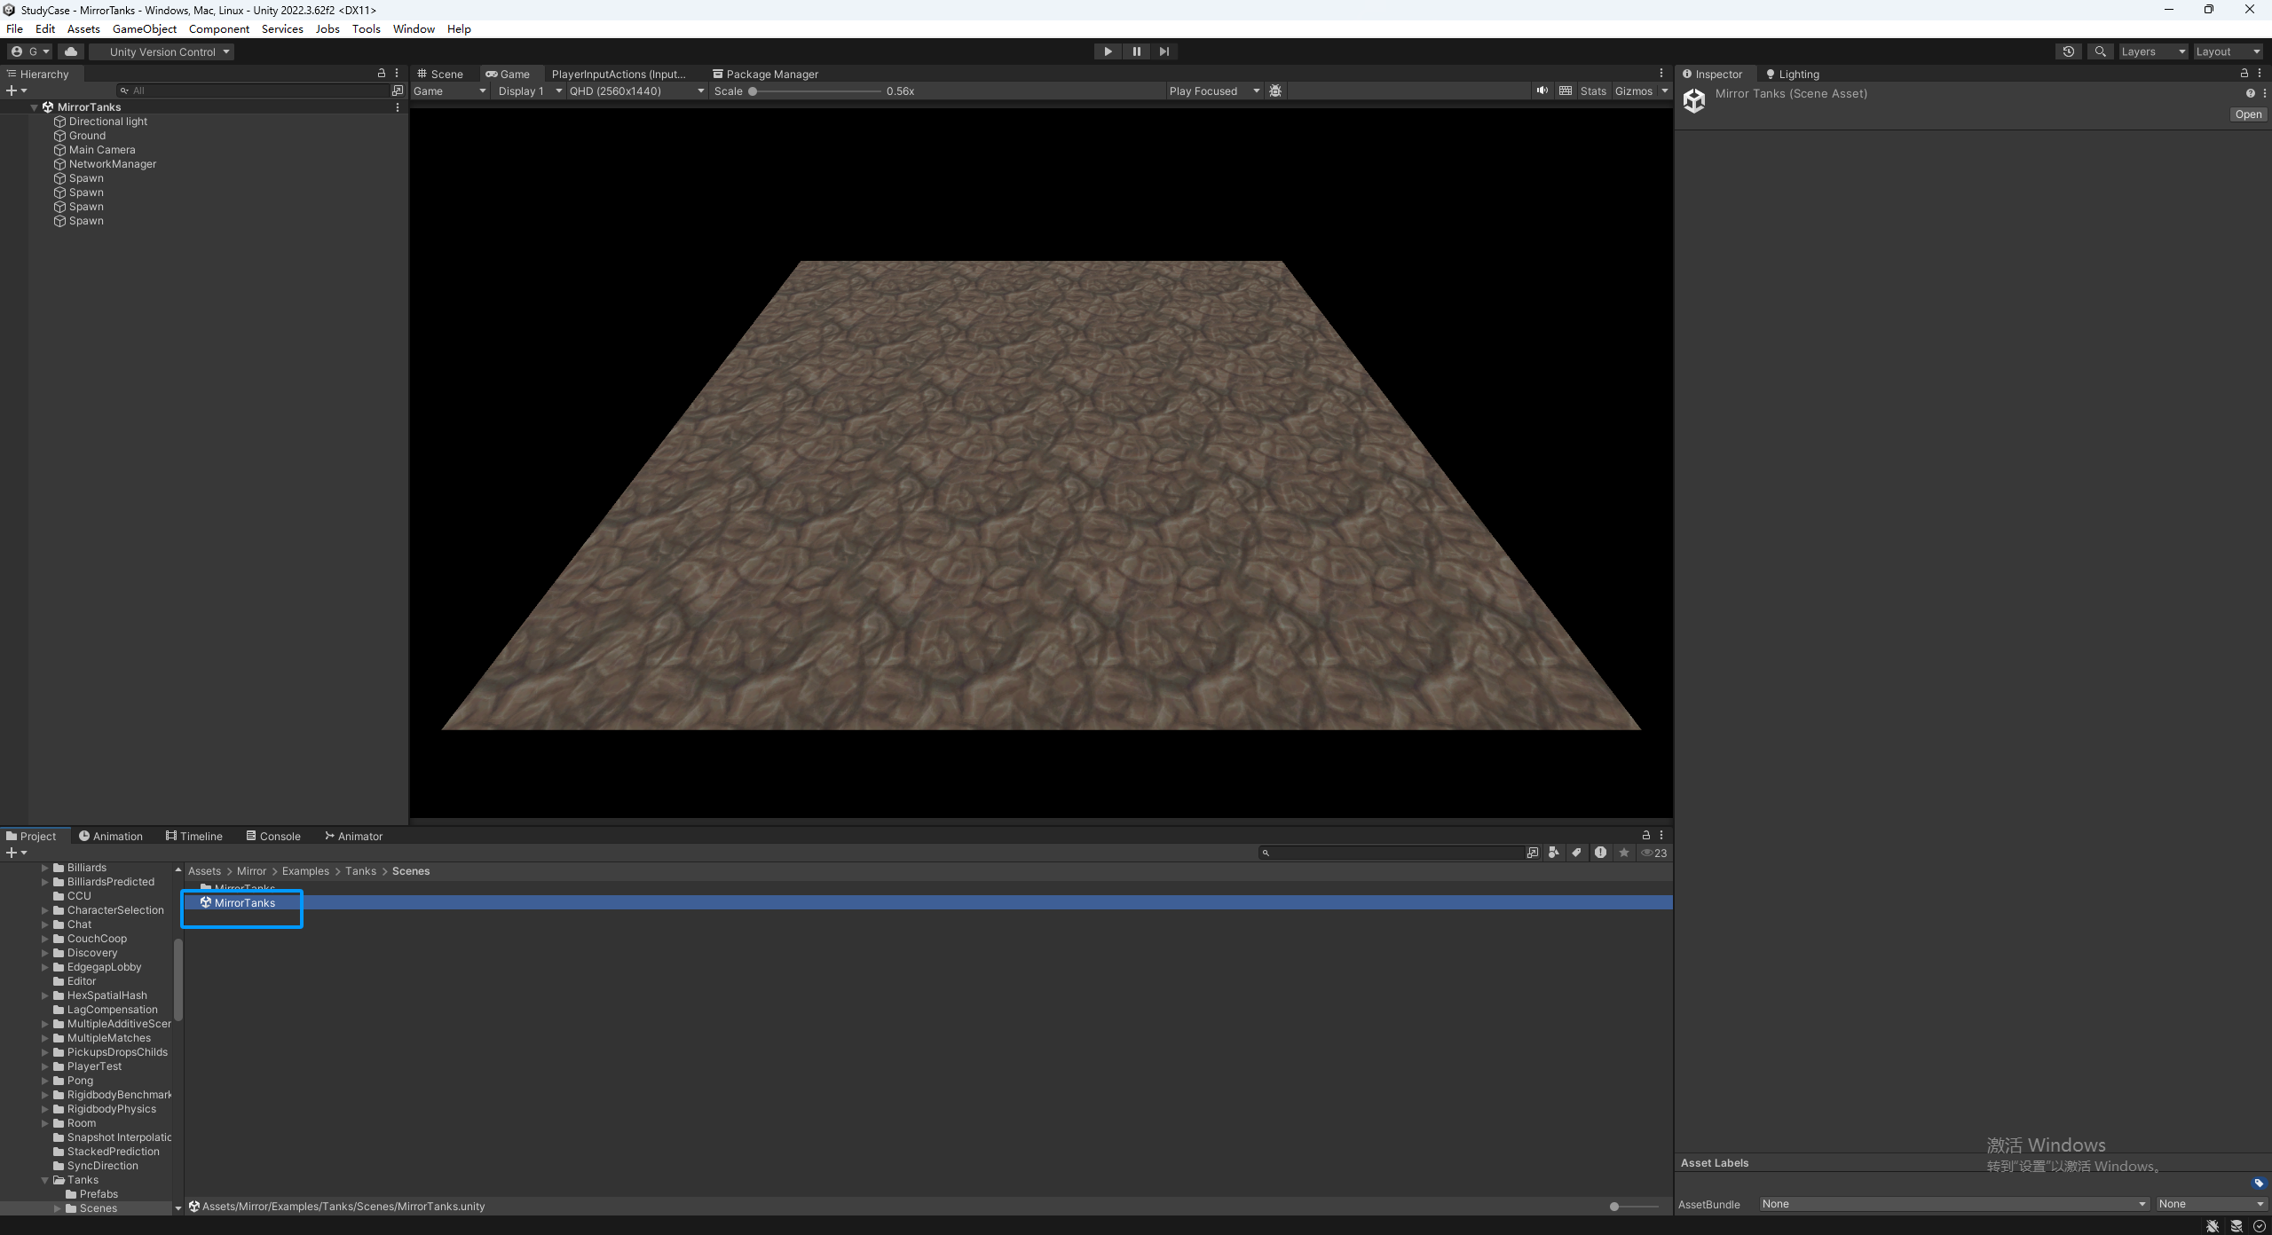Open the GameObject menu

(144, 29)
